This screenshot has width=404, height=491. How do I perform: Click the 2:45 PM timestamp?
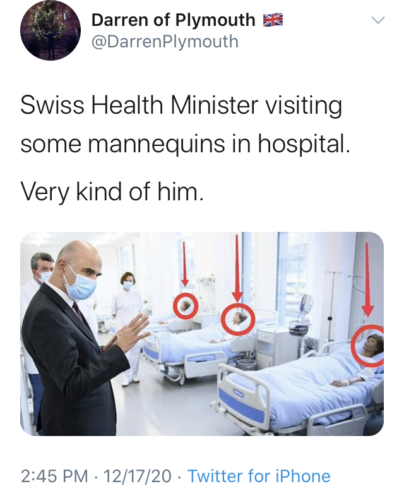point(54,476)
